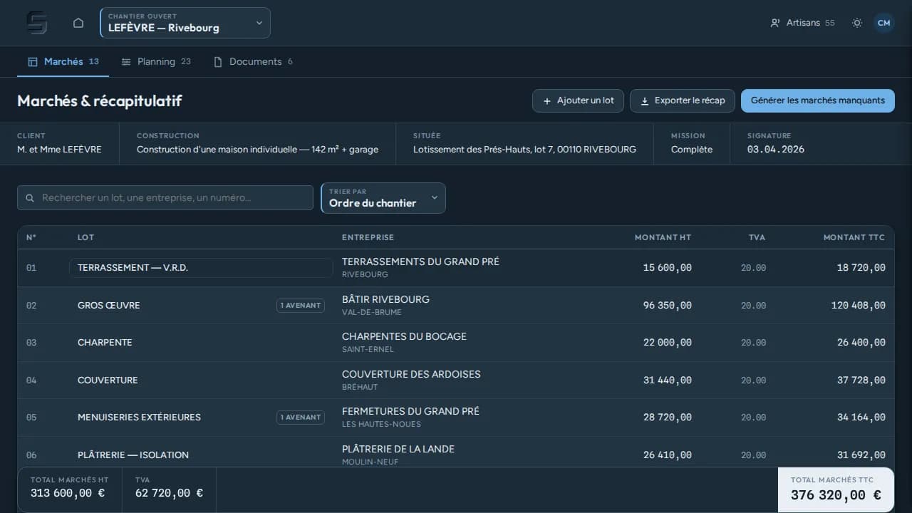Click the TERRASSEMENT — V.R.D. lot name field
Image resolution: width=912 pixels, height=513 pixels.
[201, 268]
